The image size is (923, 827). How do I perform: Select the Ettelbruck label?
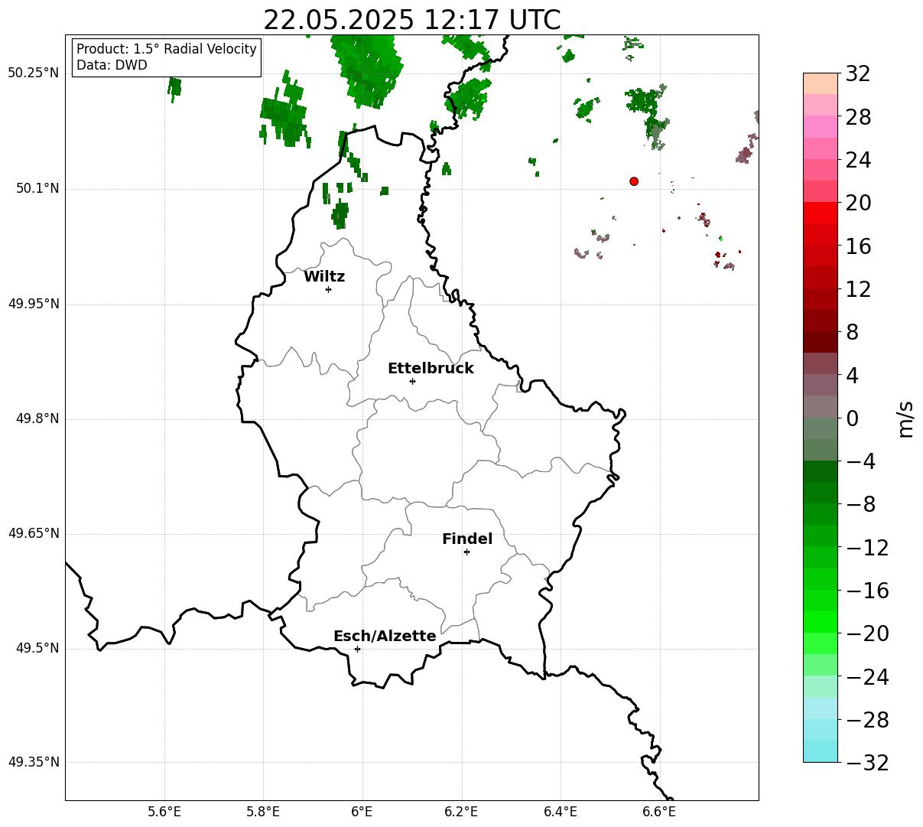point(431,369)
